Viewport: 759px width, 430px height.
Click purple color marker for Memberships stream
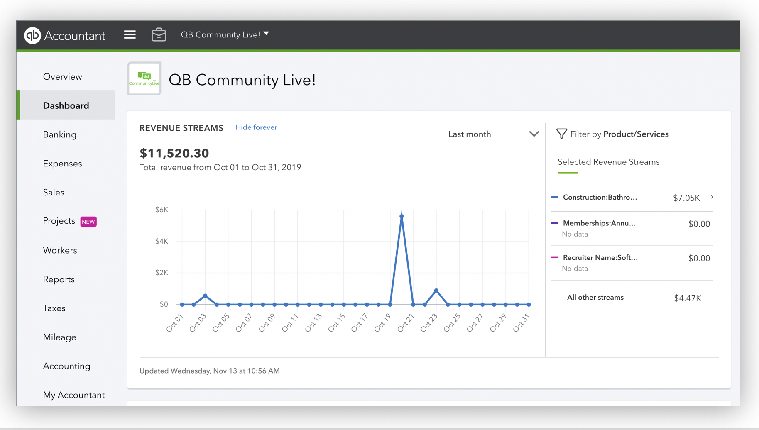tap(554, 223)
